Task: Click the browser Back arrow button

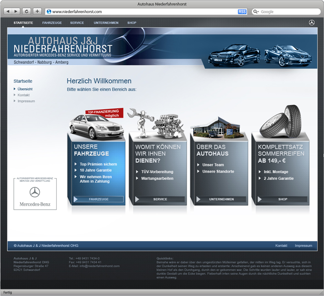Action: point(8,11)
